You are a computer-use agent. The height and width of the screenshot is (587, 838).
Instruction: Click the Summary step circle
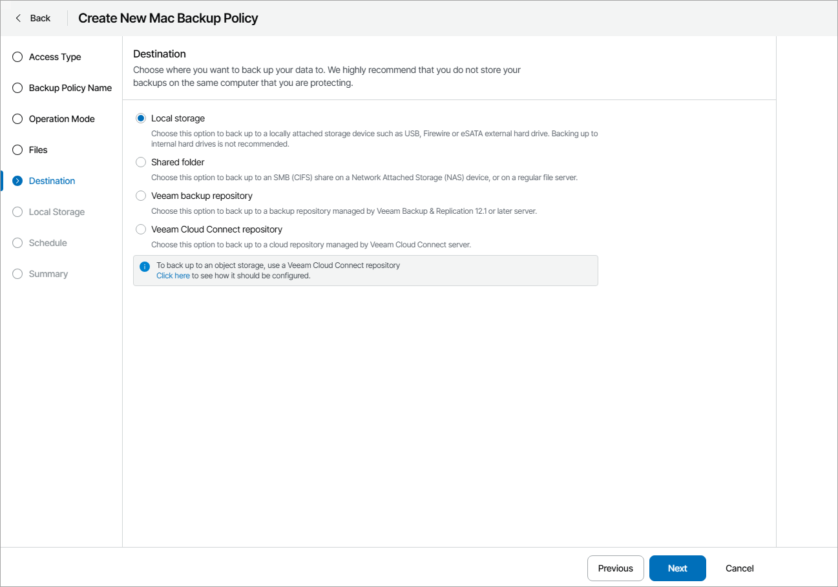click(x=17, y=274)
